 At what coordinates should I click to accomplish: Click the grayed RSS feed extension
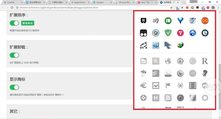click(168, 98)
